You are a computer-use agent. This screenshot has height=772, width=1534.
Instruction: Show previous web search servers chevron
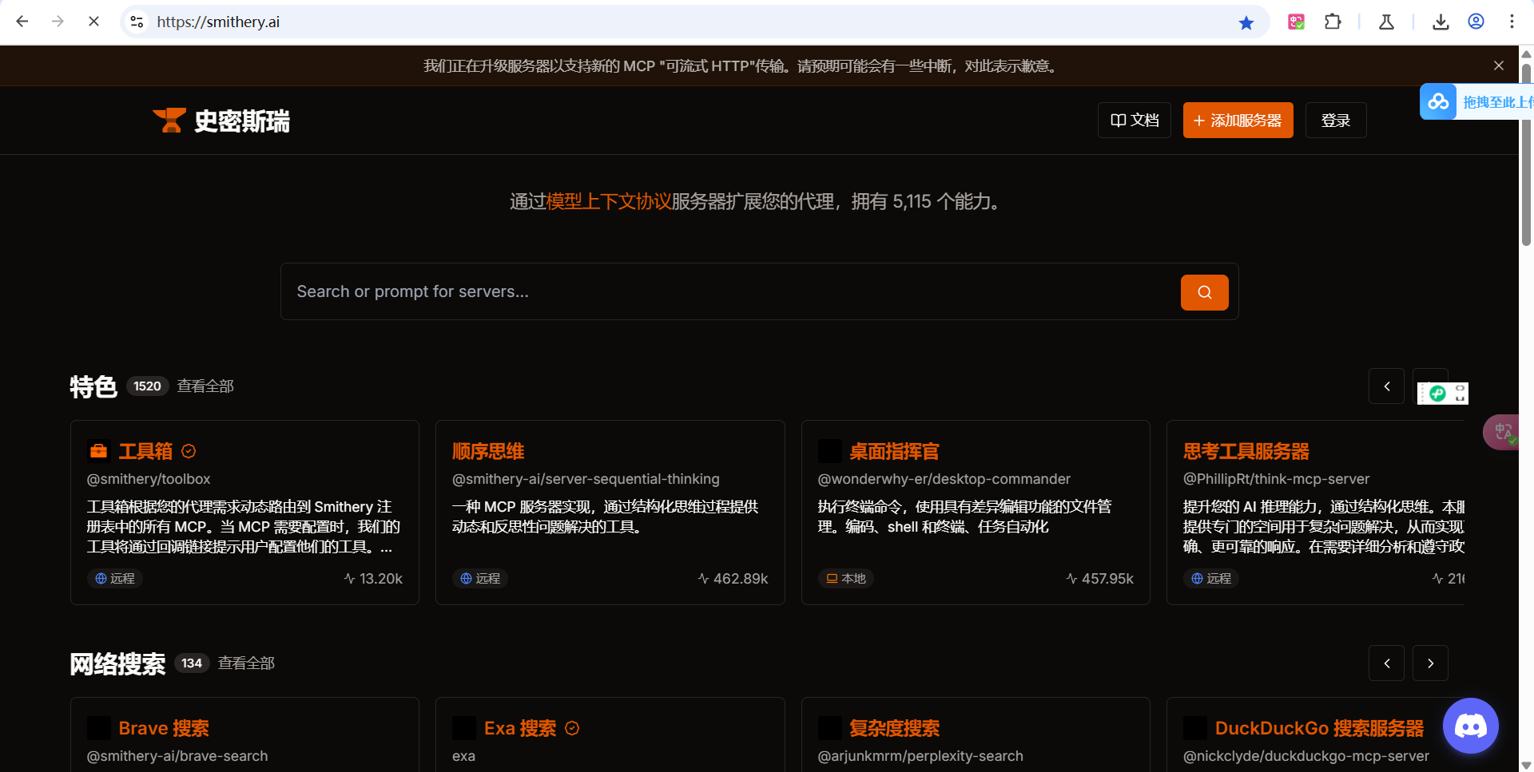pos(1387,663)
